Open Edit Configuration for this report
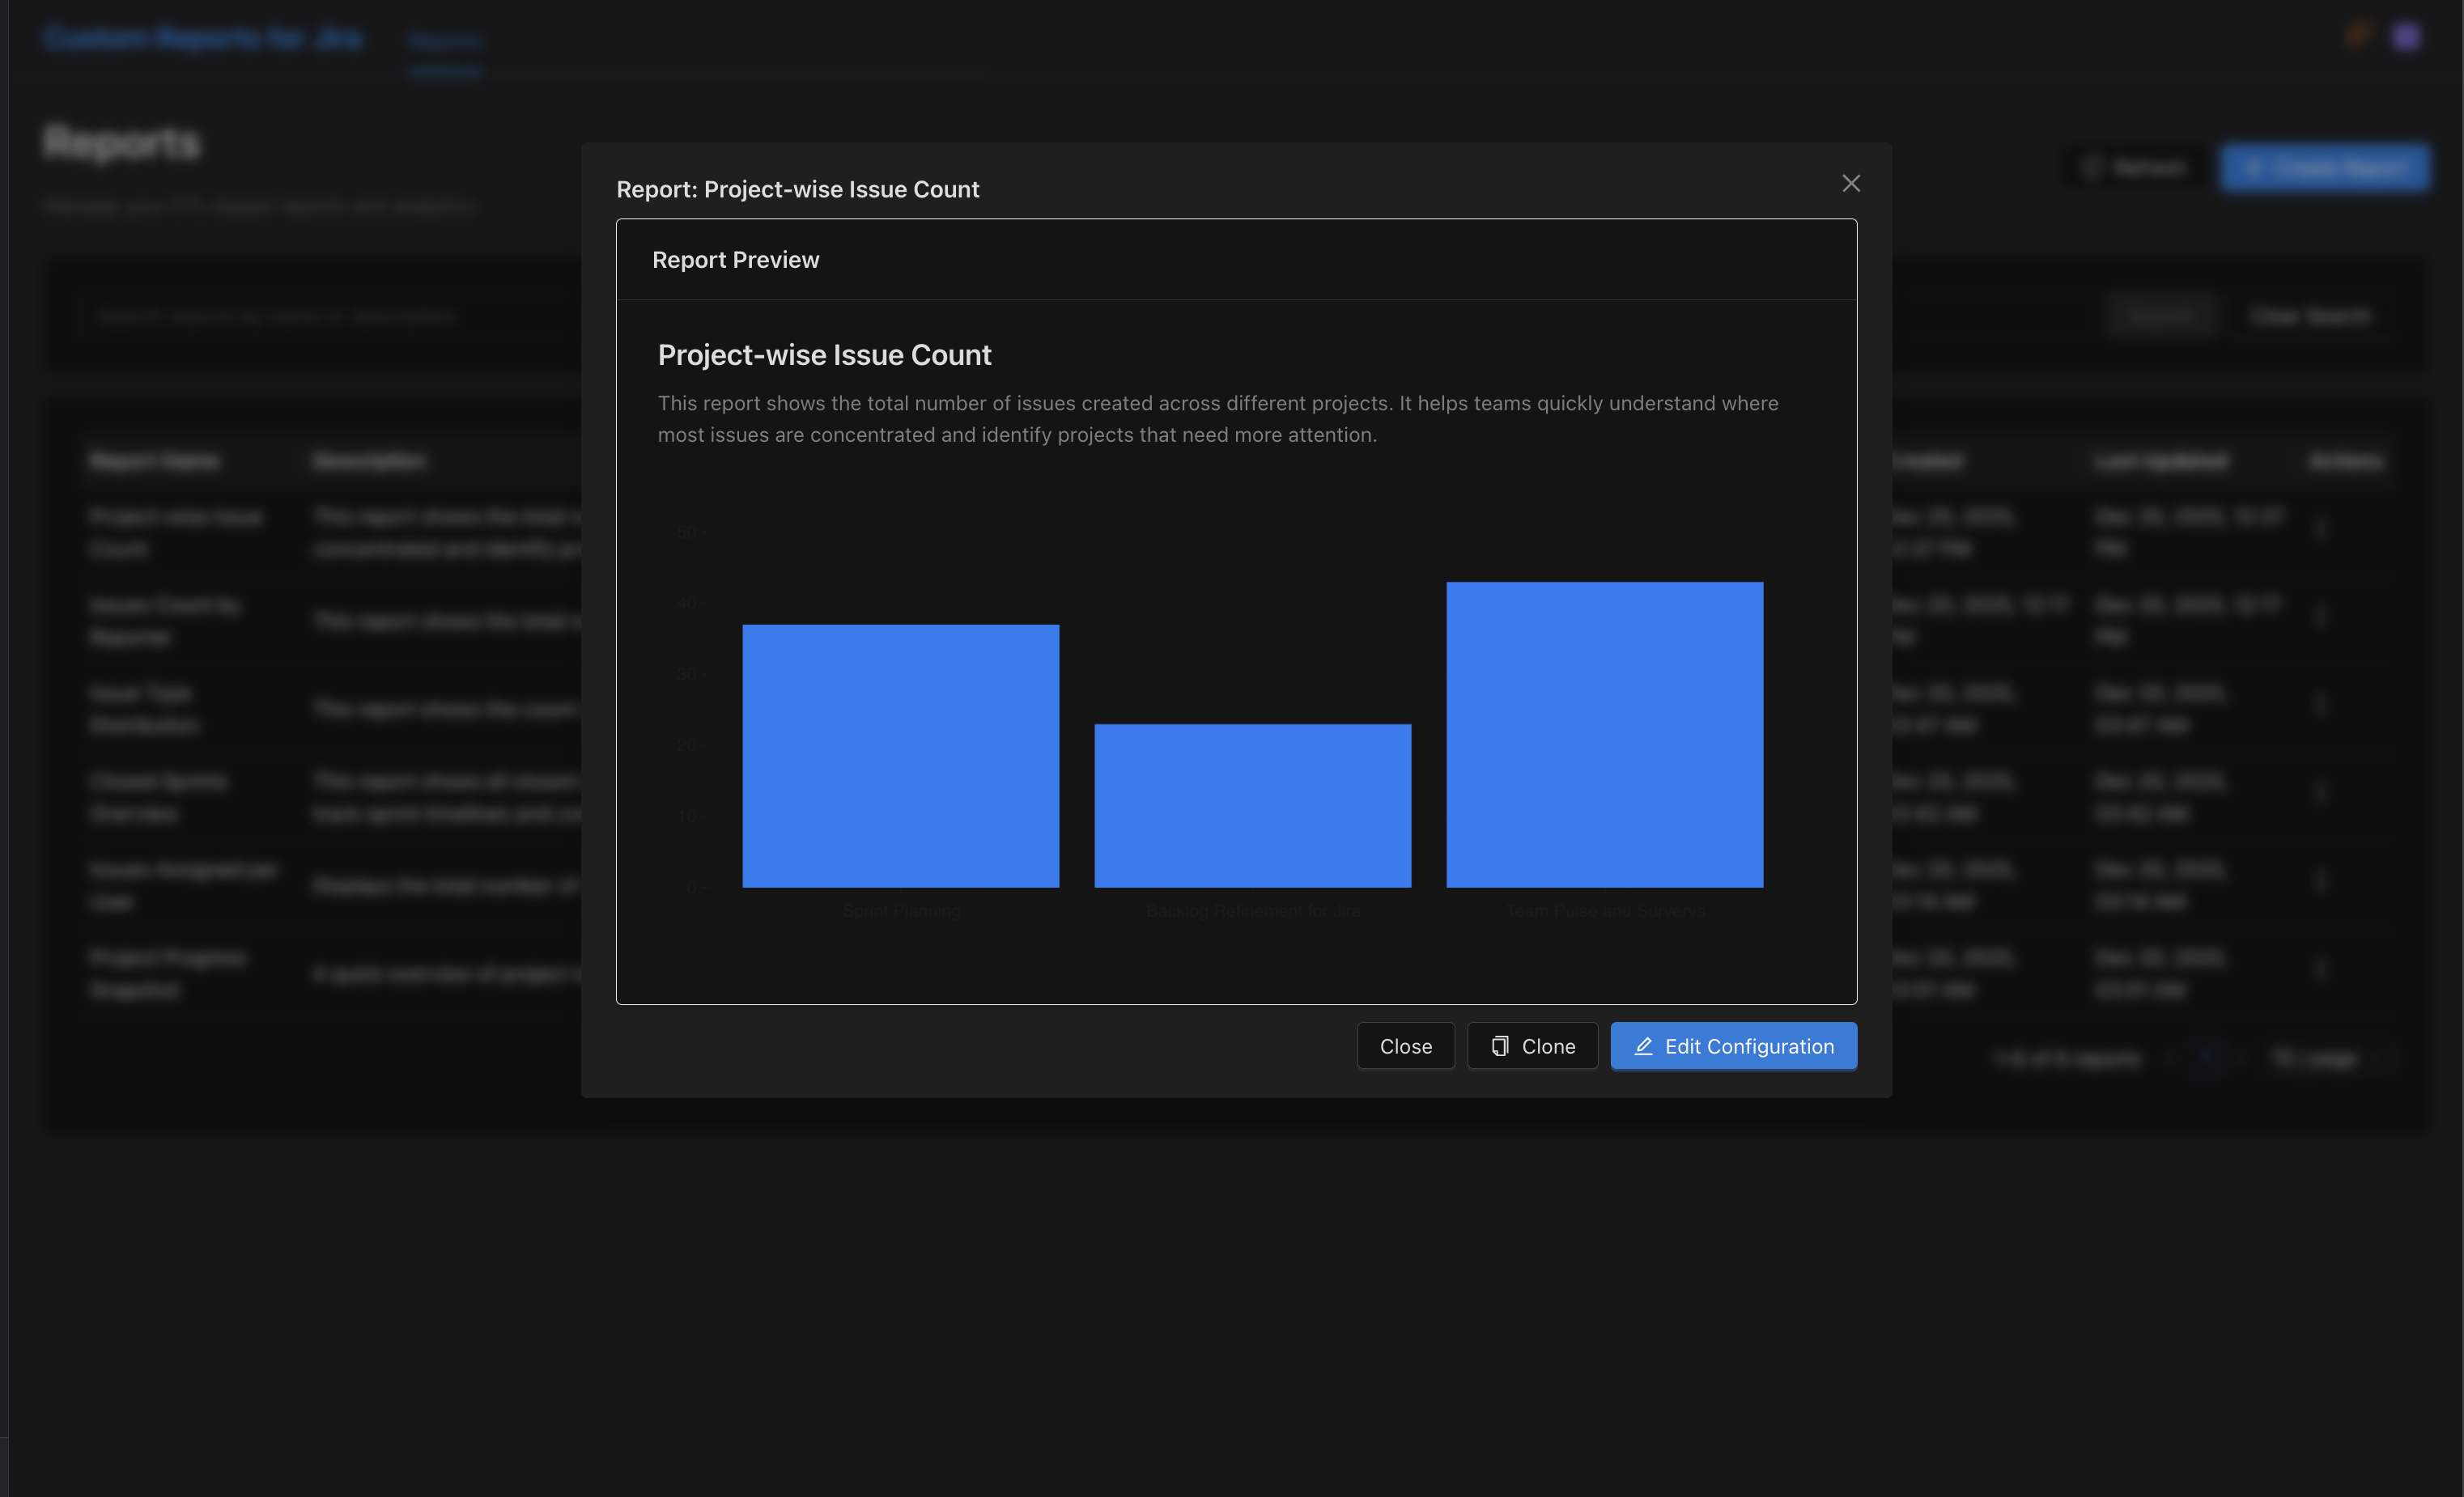 point(1733,1045)
